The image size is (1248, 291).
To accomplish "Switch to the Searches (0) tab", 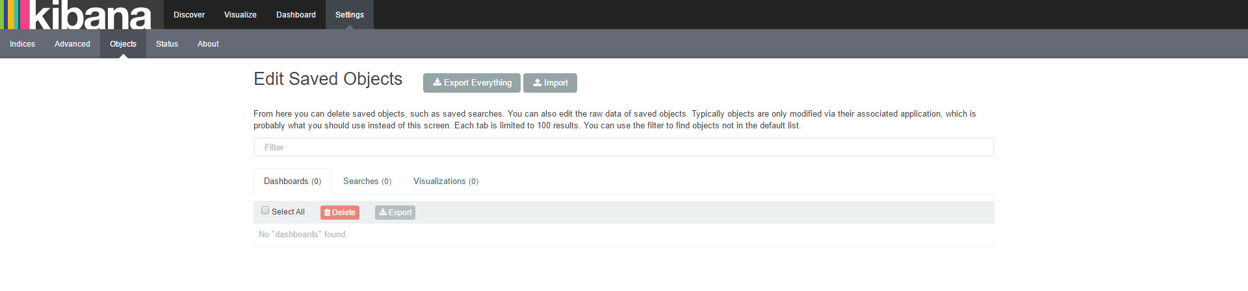I will coord(367,181).
